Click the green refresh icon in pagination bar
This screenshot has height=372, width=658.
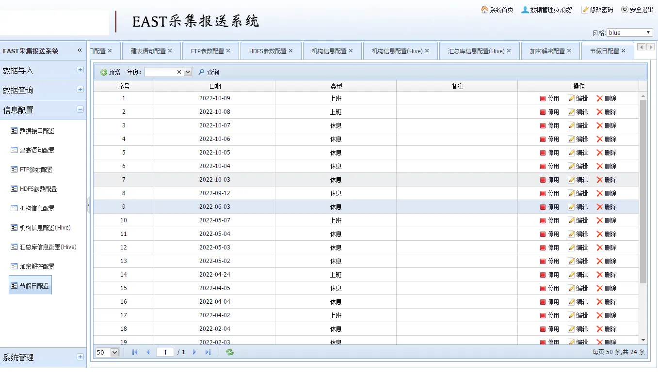[230, 352]
